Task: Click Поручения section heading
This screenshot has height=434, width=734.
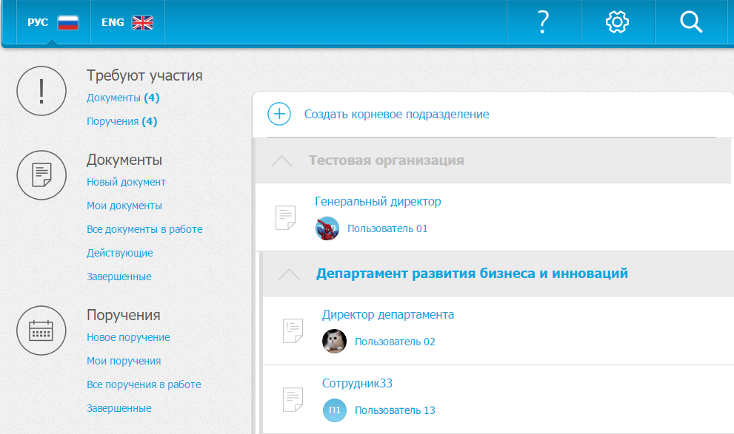Action: [124, 315]
